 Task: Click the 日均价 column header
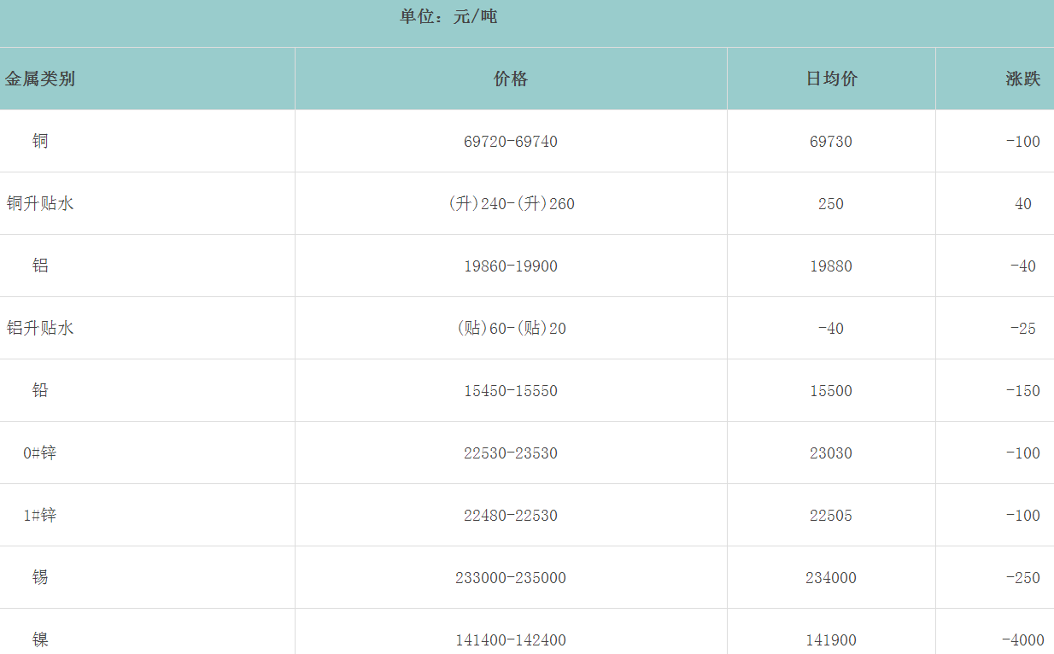[x=831, y=79]
